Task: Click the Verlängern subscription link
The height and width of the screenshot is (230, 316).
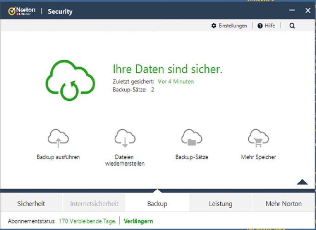Action: 138,221
